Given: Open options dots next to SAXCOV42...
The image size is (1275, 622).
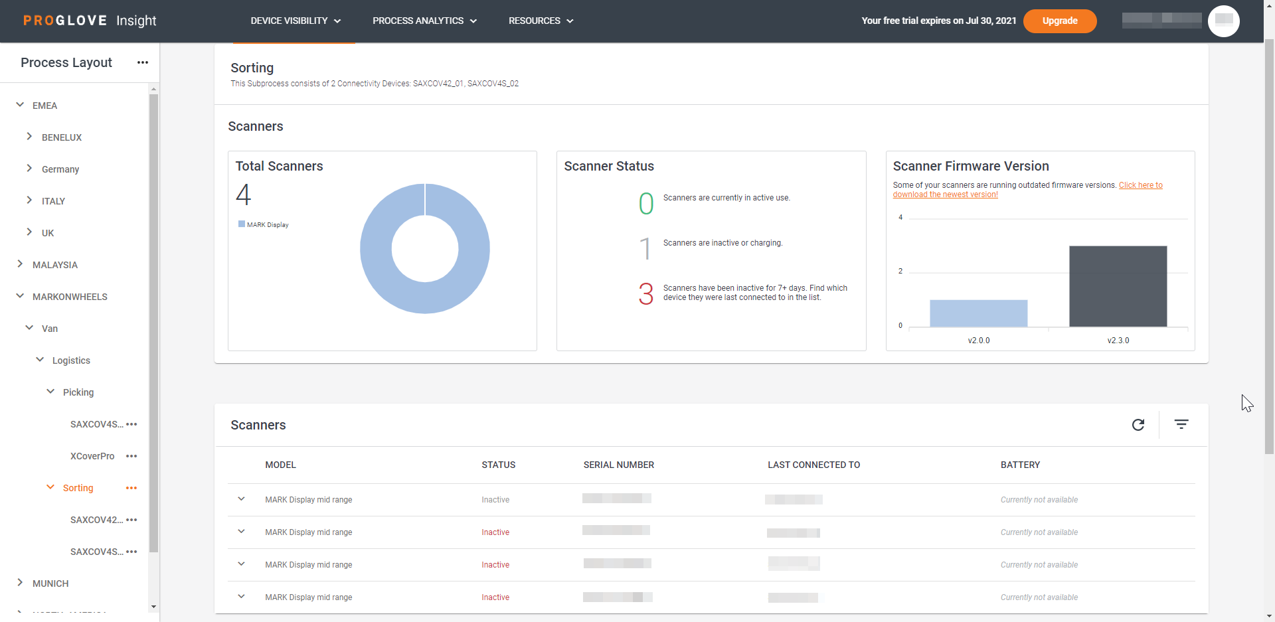Looking at the screenshot, I should pos(131,520).
